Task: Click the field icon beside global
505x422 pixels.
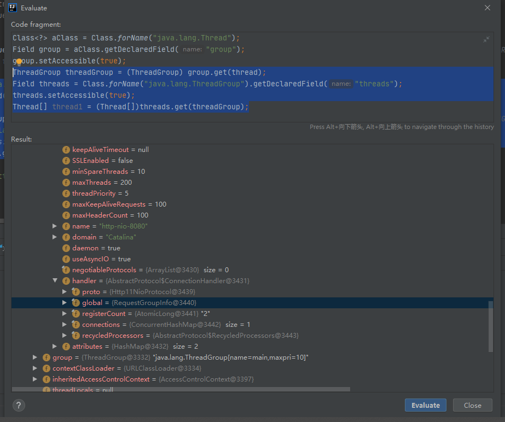Action: [76, 303]
